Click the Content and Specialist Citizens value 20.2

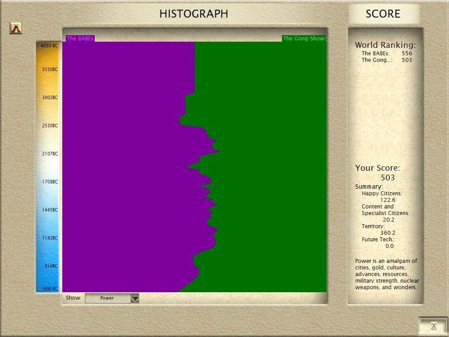(x=388, y=220)
